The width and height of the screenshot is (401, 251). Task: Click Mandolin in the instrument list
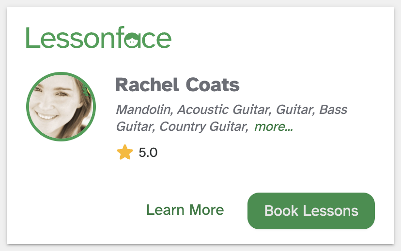(144, 110)
